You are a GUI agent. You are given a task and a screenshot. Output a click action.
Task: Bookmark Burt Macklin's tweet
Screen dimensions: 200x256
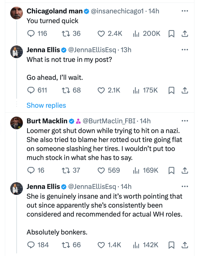171,170
